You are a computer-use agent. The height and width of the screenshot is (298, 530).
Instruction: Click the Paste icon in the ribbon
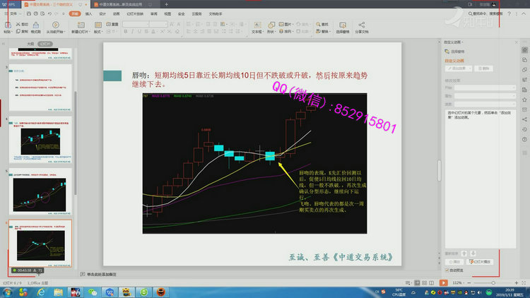point(7,26)
